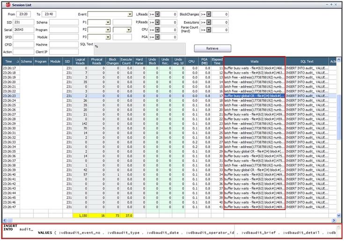Open the PGA operator dropdown
This screenshot has width=344, height=241.
coord(157,37)
